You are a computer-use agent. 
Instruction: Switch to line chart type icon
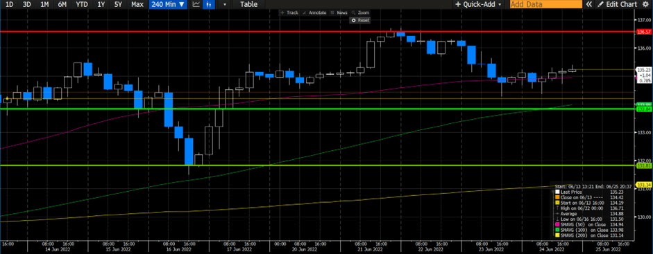tap(196, 5)
